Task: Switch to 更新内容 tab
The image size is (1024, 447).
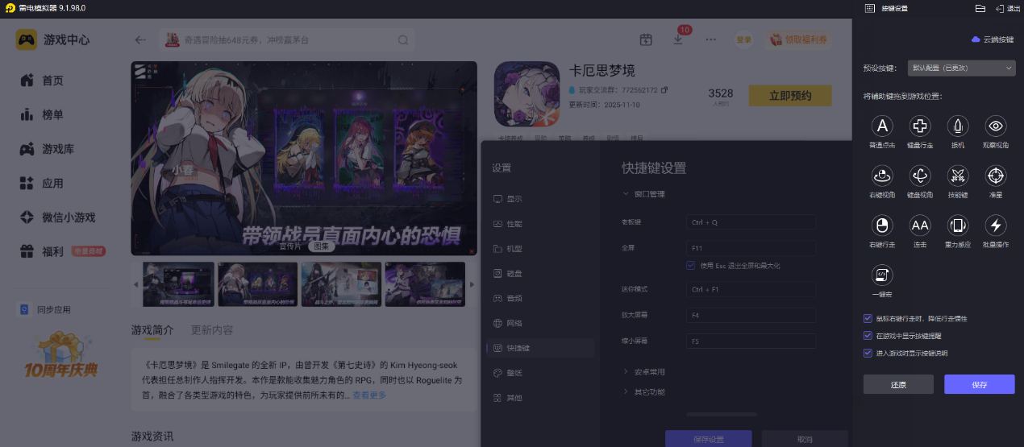Action: pos(212,329)
